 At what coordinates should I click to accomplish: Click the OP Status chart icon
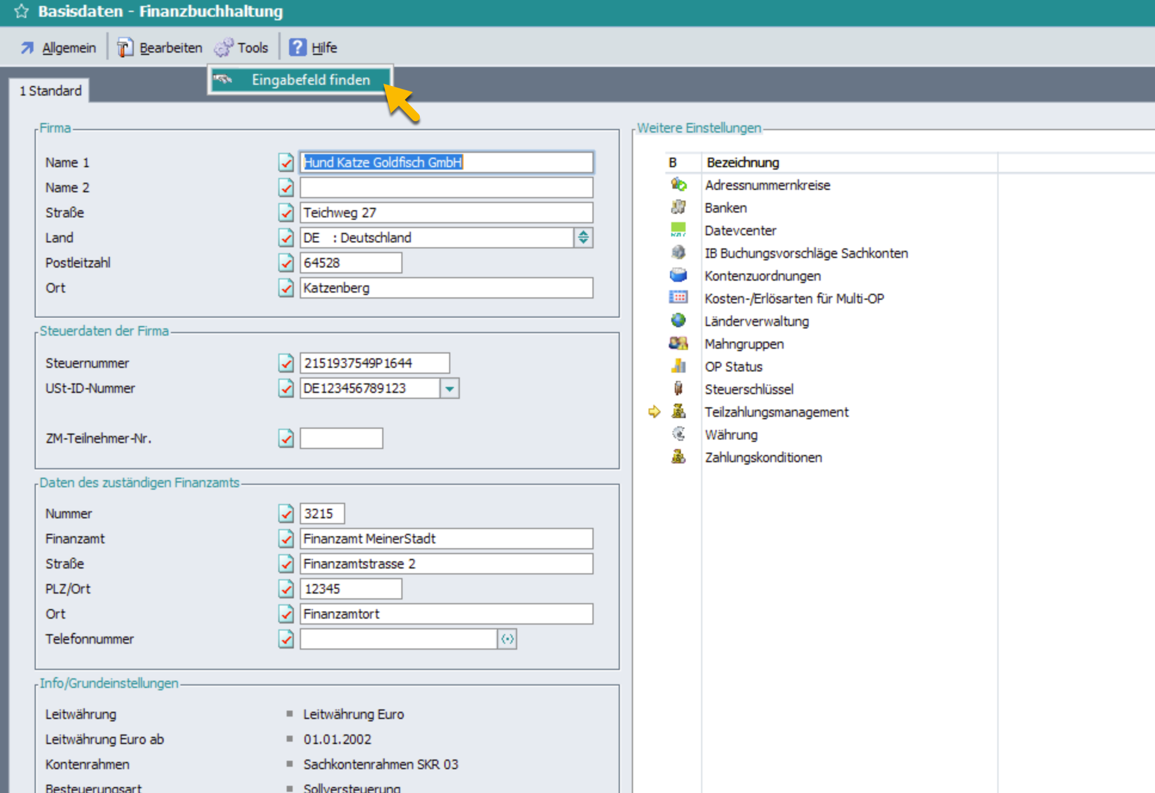click(678, 366)
